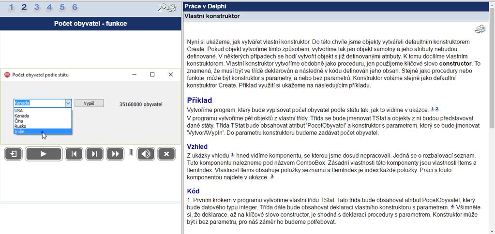Skip to the next video segment
The width and height of the screenshot is (495, 234).
(x=94, y=154)
